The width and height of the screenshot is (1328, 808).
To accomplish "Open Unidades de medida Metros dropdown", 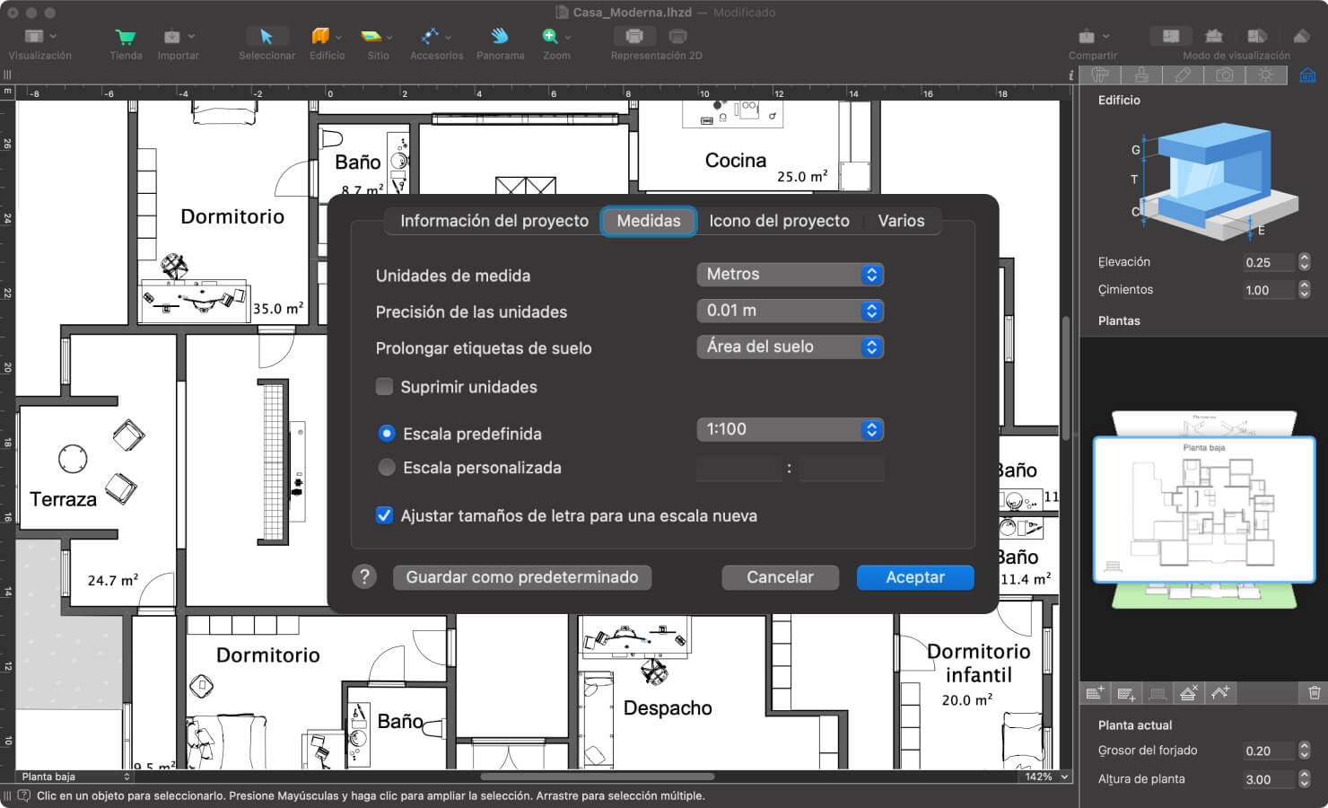I will (791, 275).
